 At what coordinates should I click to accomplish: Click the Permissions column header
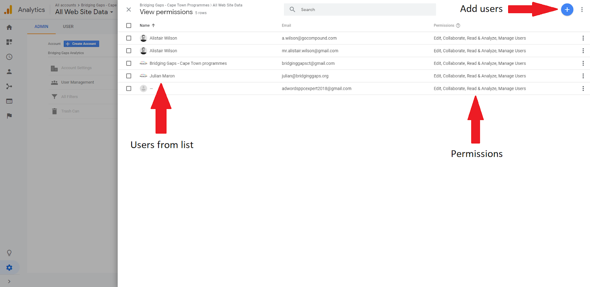(444, 25)
